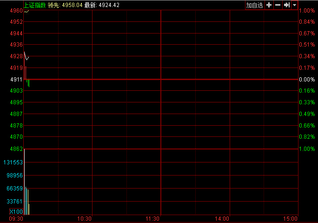Viewport: 318px width, 223px height.
Task: Add index to watchlist via 加自选
Action: (x=254, y=5)
